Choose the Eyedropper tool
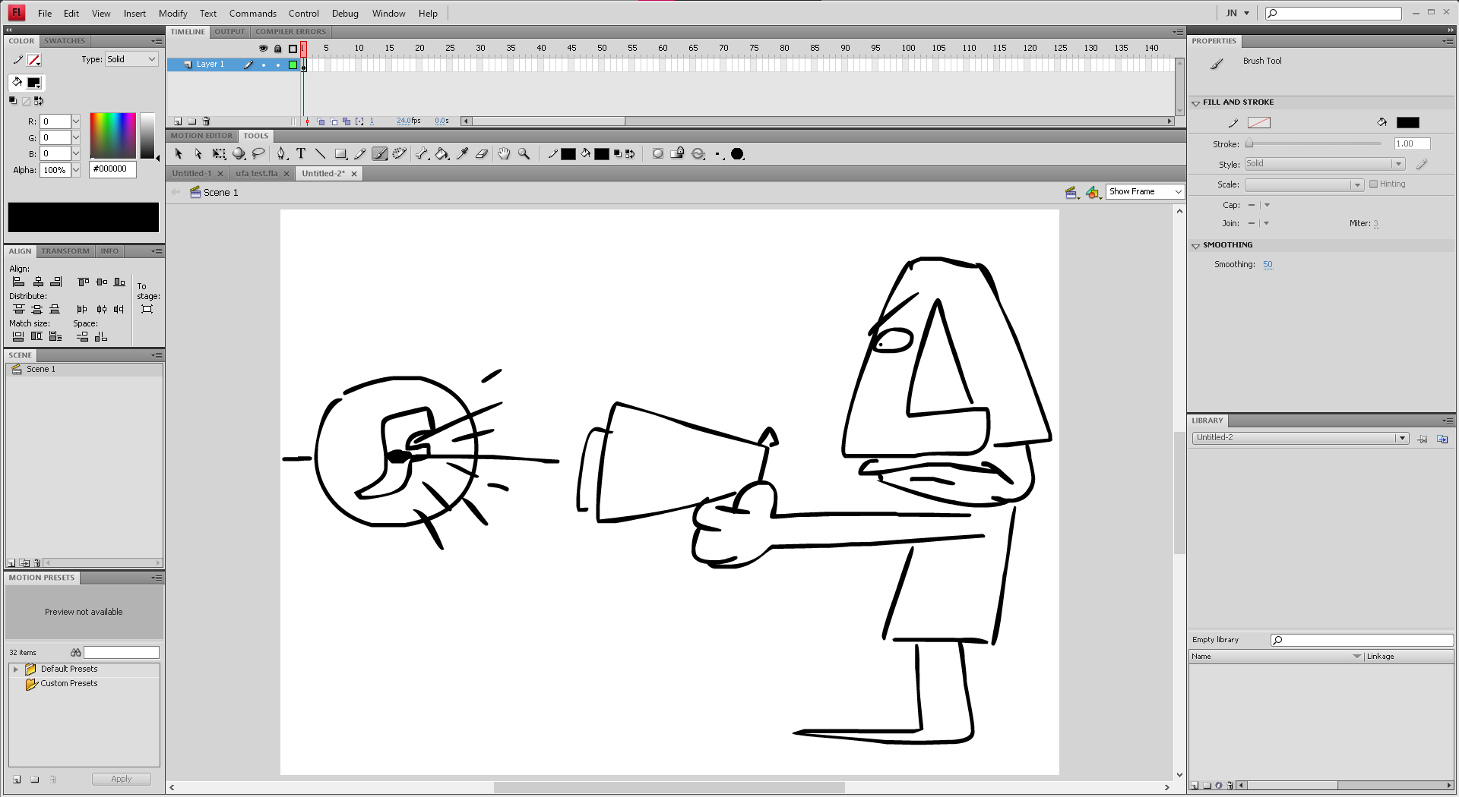This screenshot has height=797, width=1459. click(x=462, y=154)
